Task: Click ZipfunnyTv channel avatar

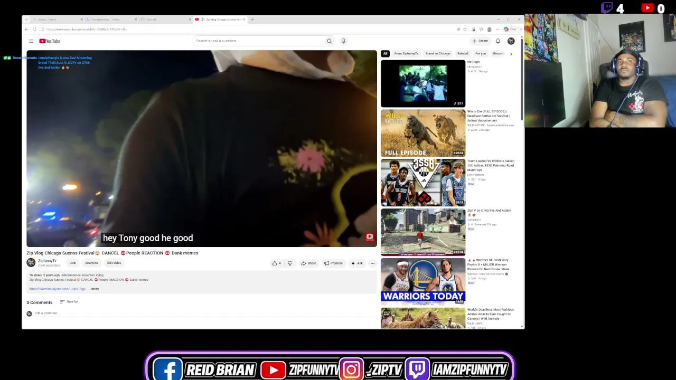Action: point(31,263)
